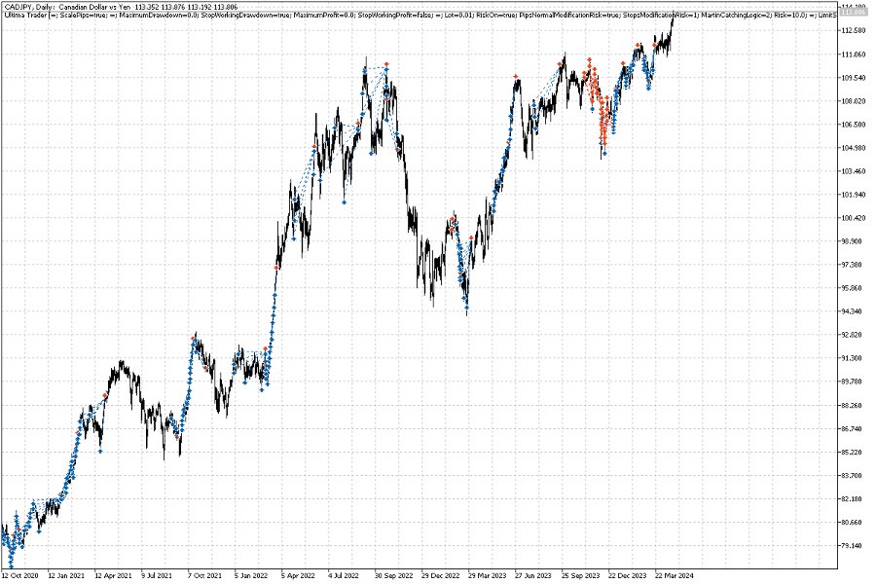Click the 101.940 price level label
Image resolution: width=876 pixels, height=584 pixels.
[854, 195]
